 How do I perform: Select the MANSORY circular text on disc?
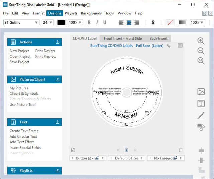(x=126, y=115)
